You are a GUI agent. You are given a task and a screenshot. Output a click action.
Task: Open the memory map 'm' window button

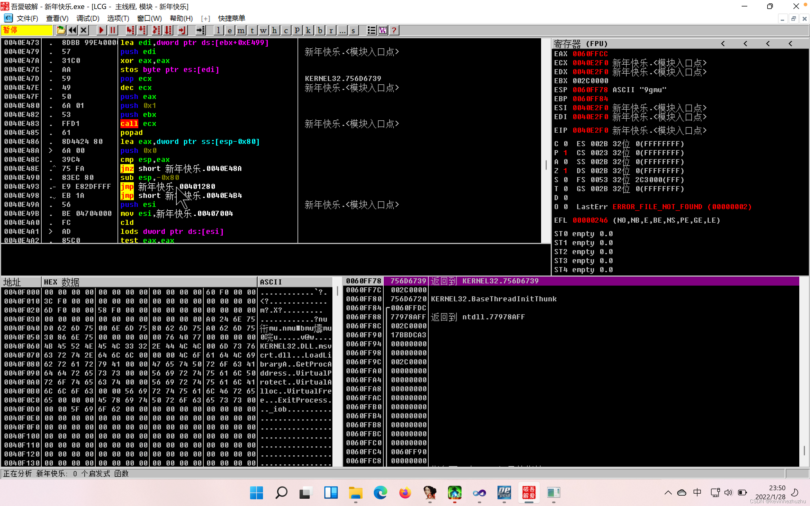[241, 30]
